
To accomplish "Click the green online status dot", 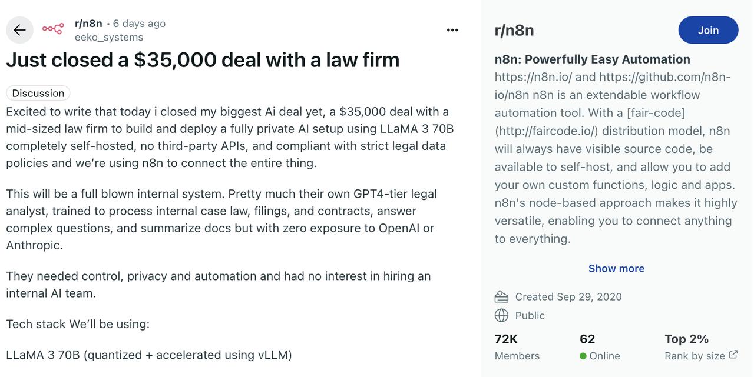I will [x=583, y=356].
